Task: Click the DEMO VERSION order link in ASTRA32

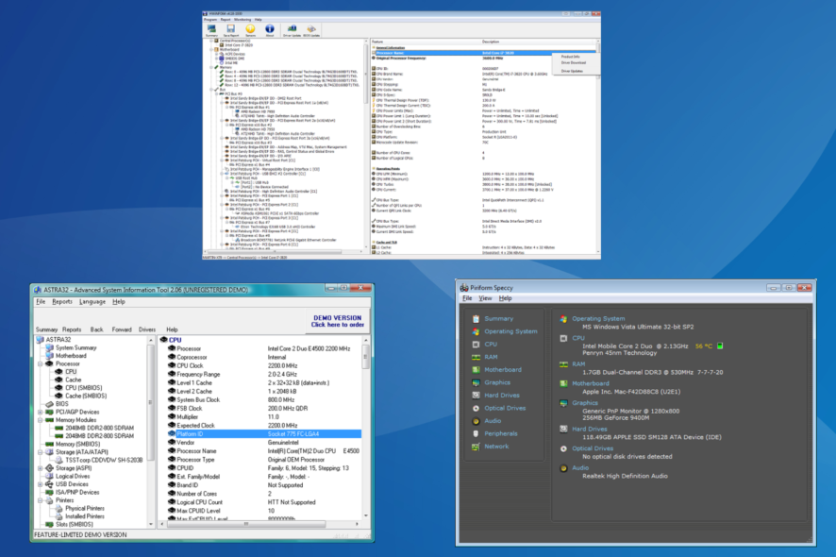Action: pos(338,321)
